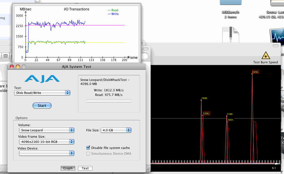The height and width of the screenshot is (174, 284).
Task: Minimize the AJA System Test window with yellow button
Action: pyautogui.click(x=18, y=67)
